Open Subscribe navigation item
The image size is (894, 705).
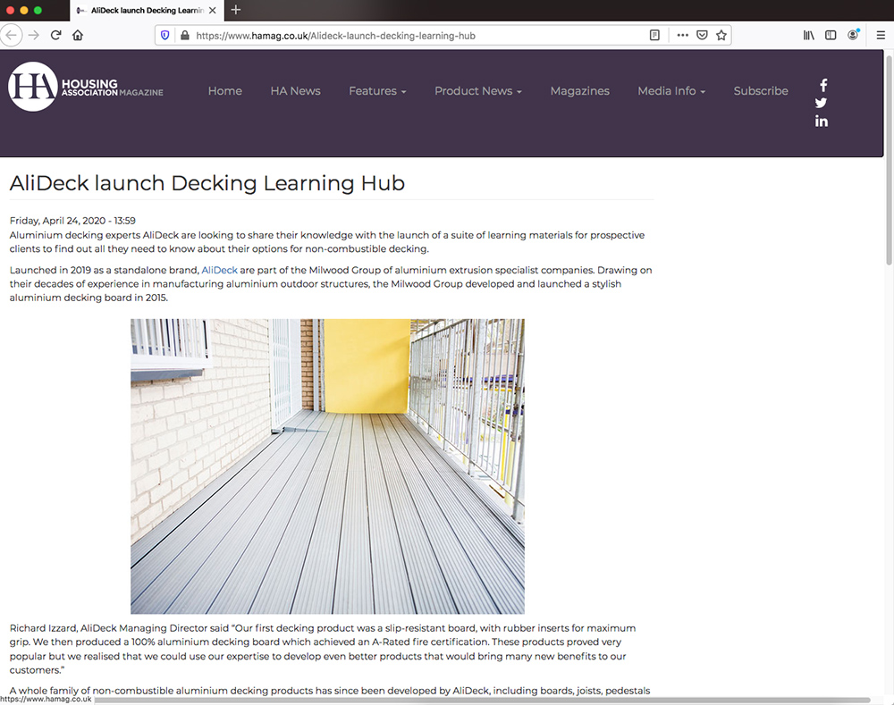(761, 91)
